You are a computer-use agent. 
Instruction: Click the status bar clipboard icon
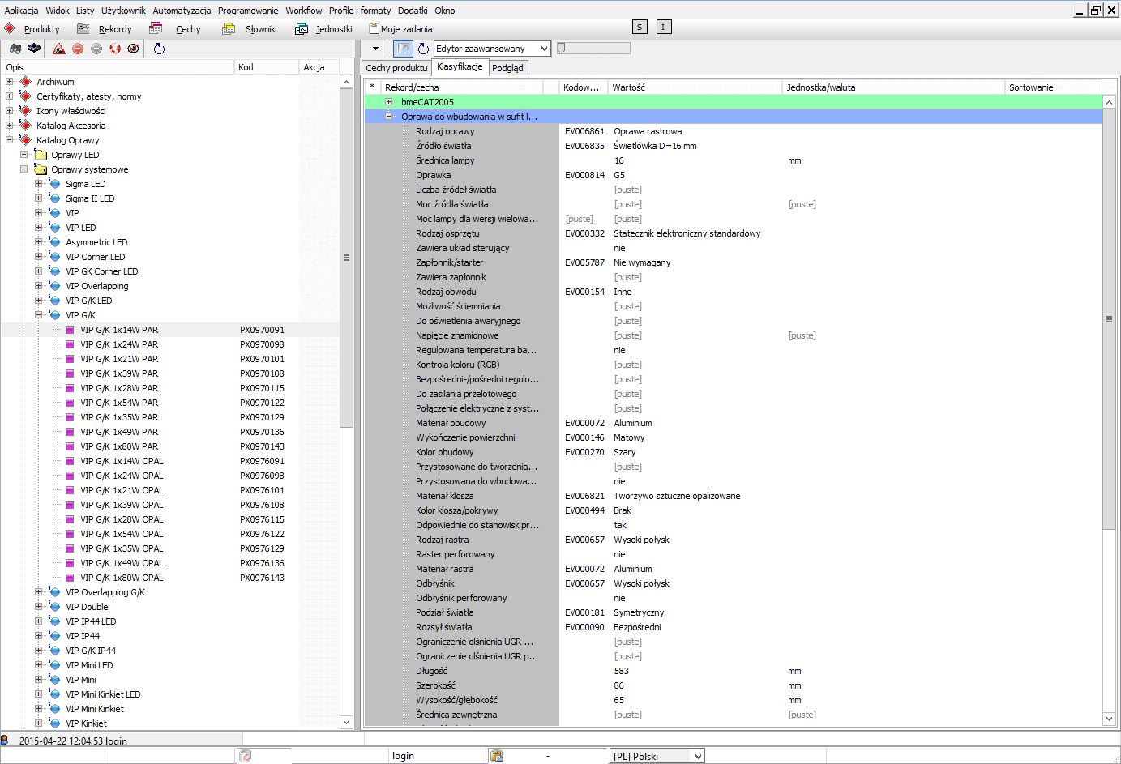tap(497, 756)
